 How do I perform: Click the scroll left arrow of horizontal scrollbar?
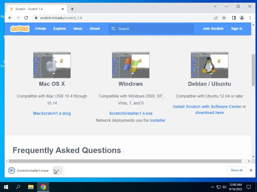tap(7, 161)
